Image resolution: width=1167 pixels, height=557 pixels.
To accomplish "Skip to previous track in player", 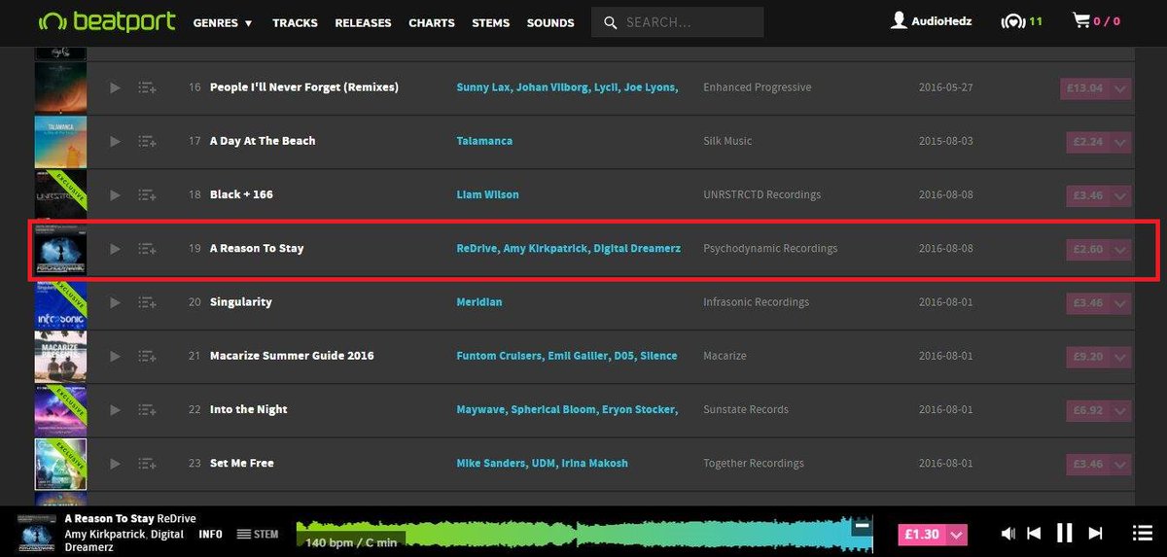I will pos(1035,533).
